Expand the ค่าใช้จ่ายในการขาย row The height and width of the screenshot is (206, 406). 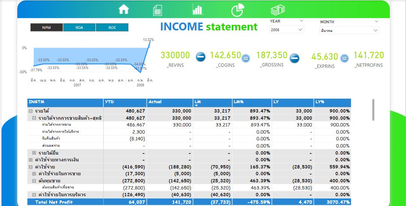[34, 174]
